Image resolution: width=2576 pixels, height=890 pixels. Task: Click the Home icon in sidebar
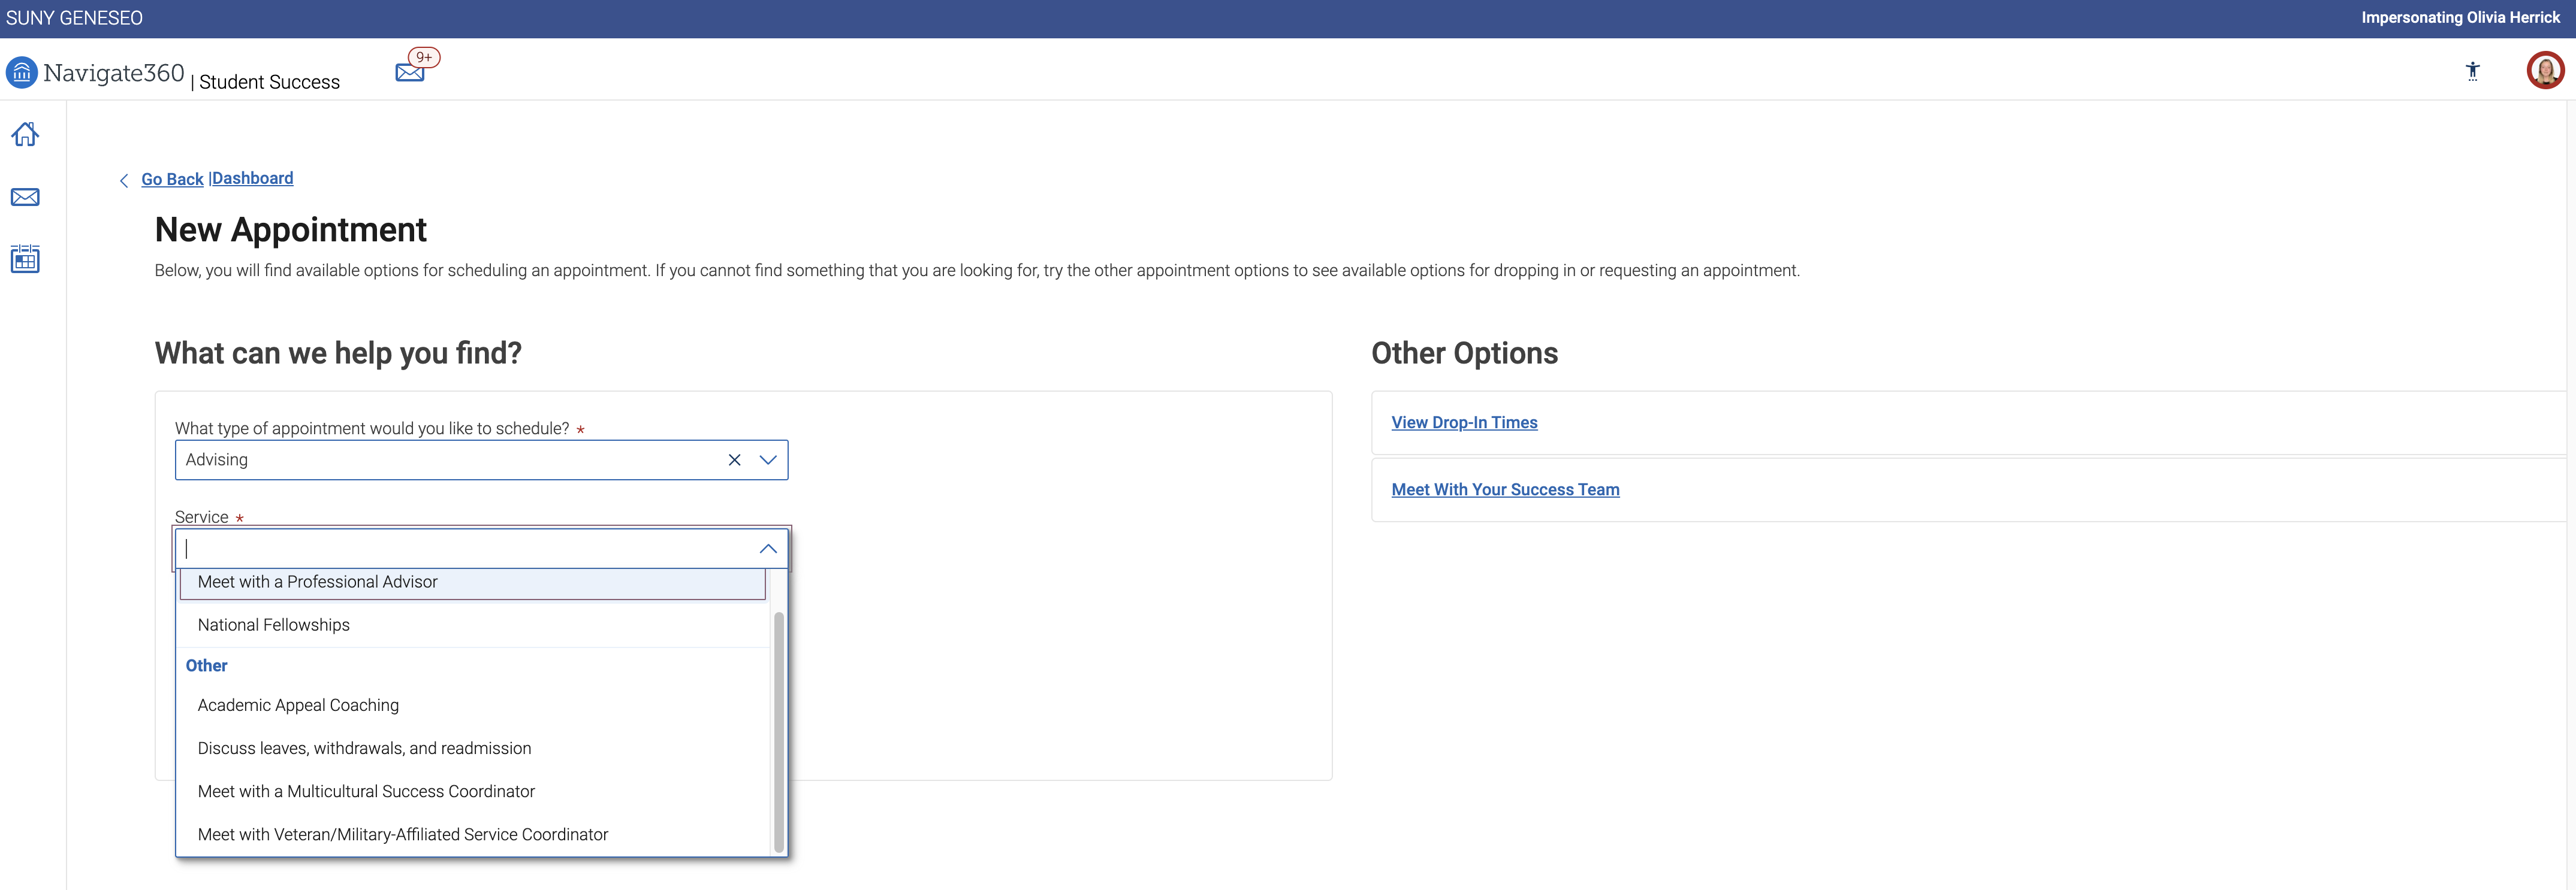(25, 134)
